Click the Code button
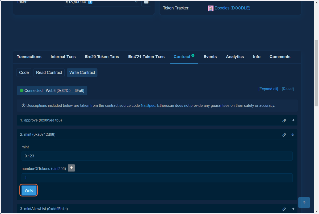 click(x=24, y=72)
